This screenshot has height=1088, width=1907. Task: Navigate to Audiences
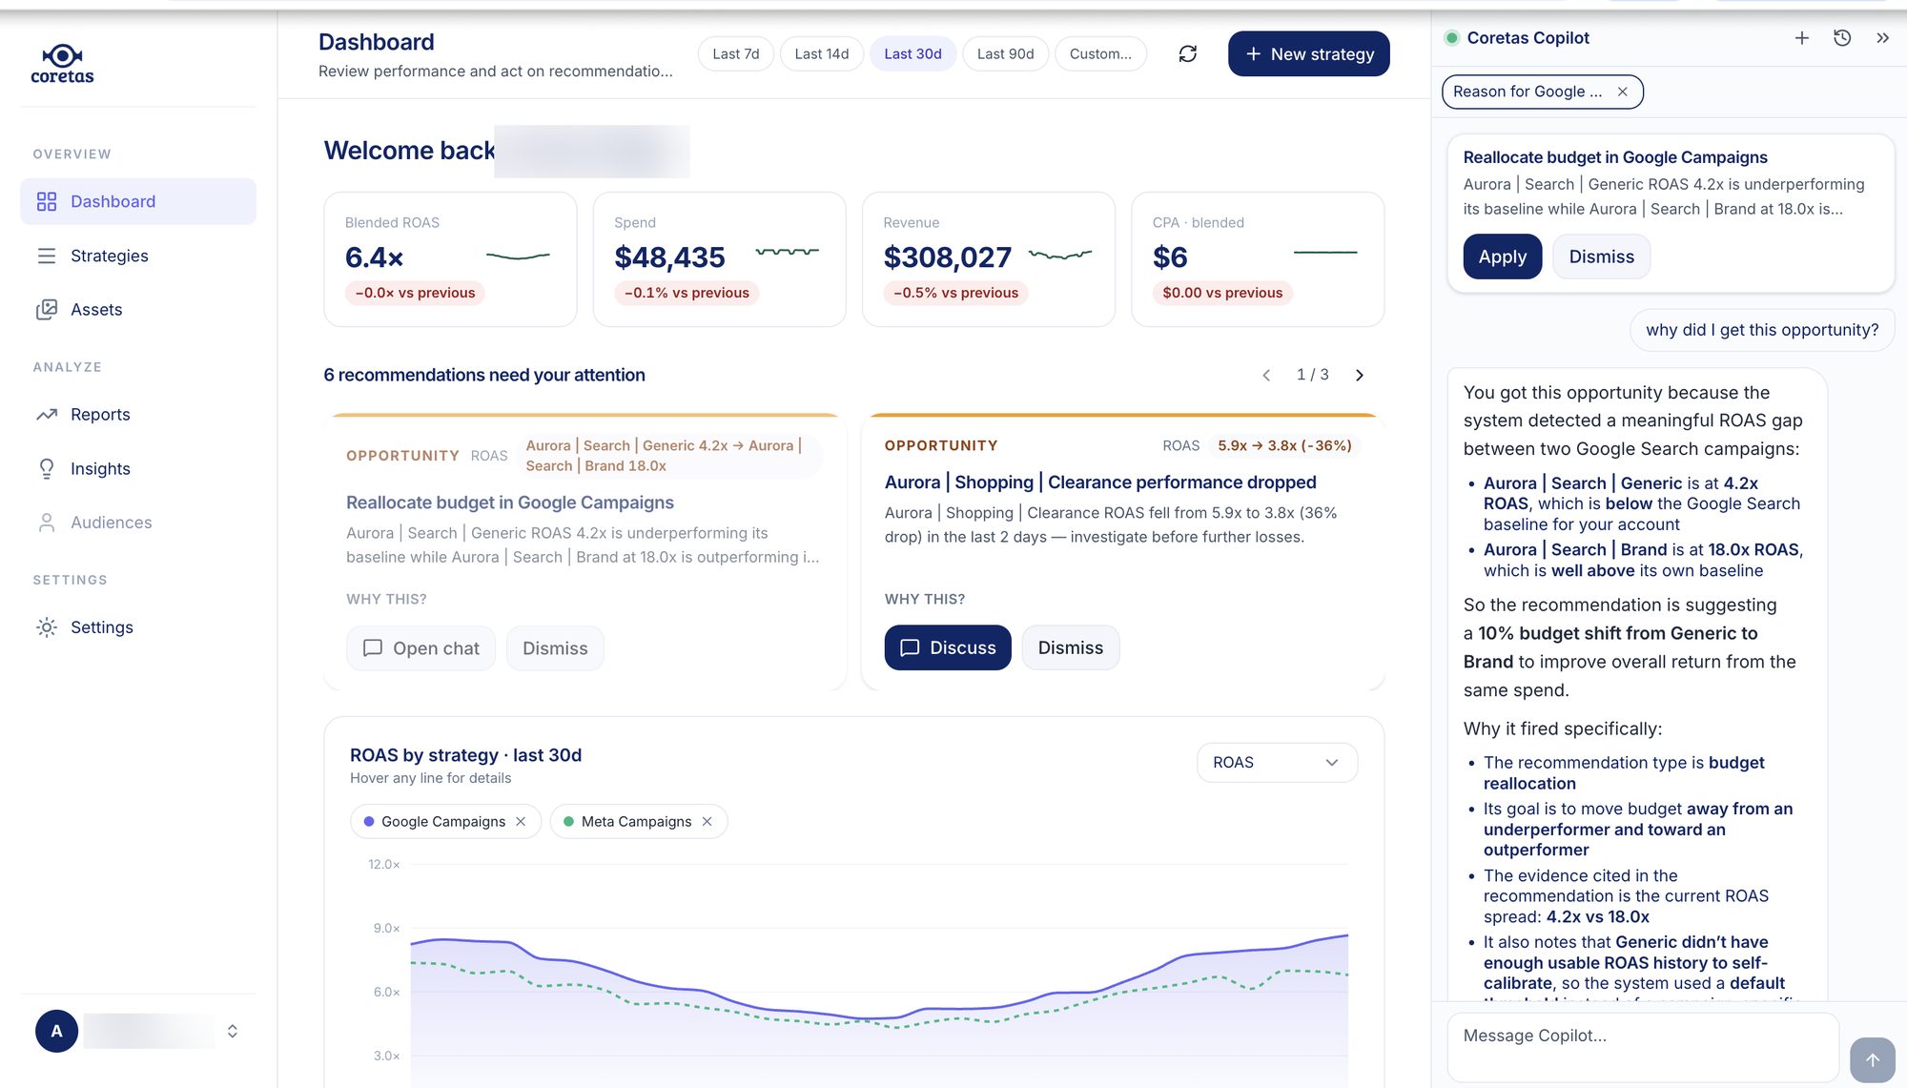click(138, 523)
